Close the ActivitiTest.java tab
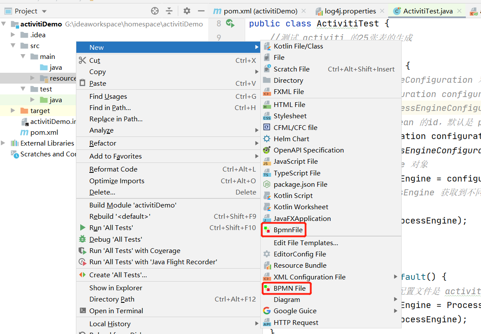The image size is (481, 334). 459,11
